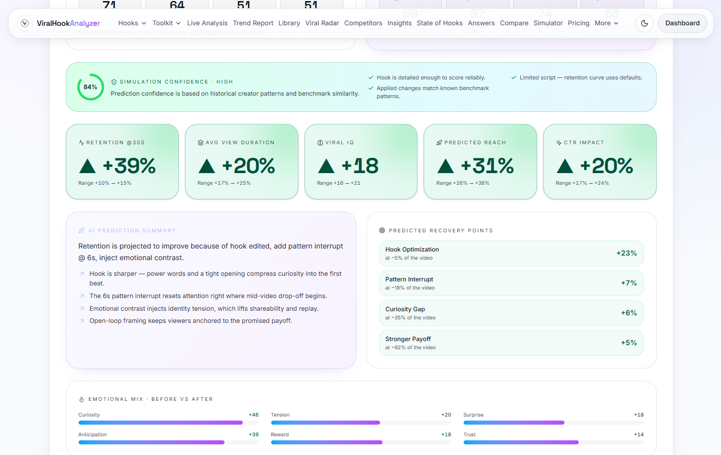Click the up triangle in CTR Impact card
Screen dimensions: 721x455
pyautogui.click(x=565, y=166)
